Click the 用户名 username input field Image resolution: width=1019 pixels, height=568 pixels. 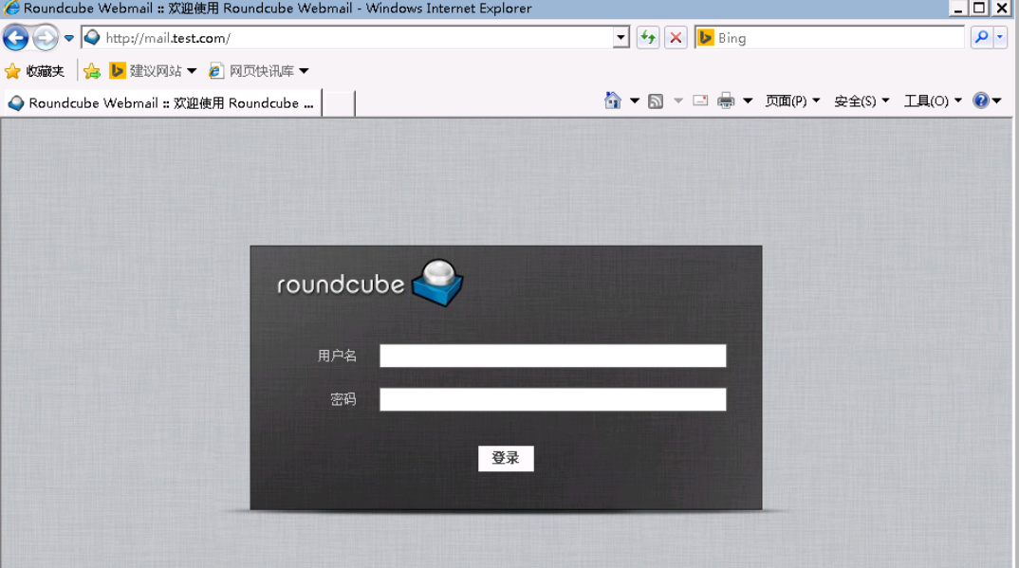click(x=552, y=356)
